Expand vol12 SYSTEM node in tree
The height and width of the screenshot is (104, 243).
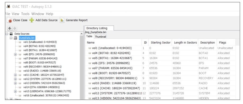point(15,79)
